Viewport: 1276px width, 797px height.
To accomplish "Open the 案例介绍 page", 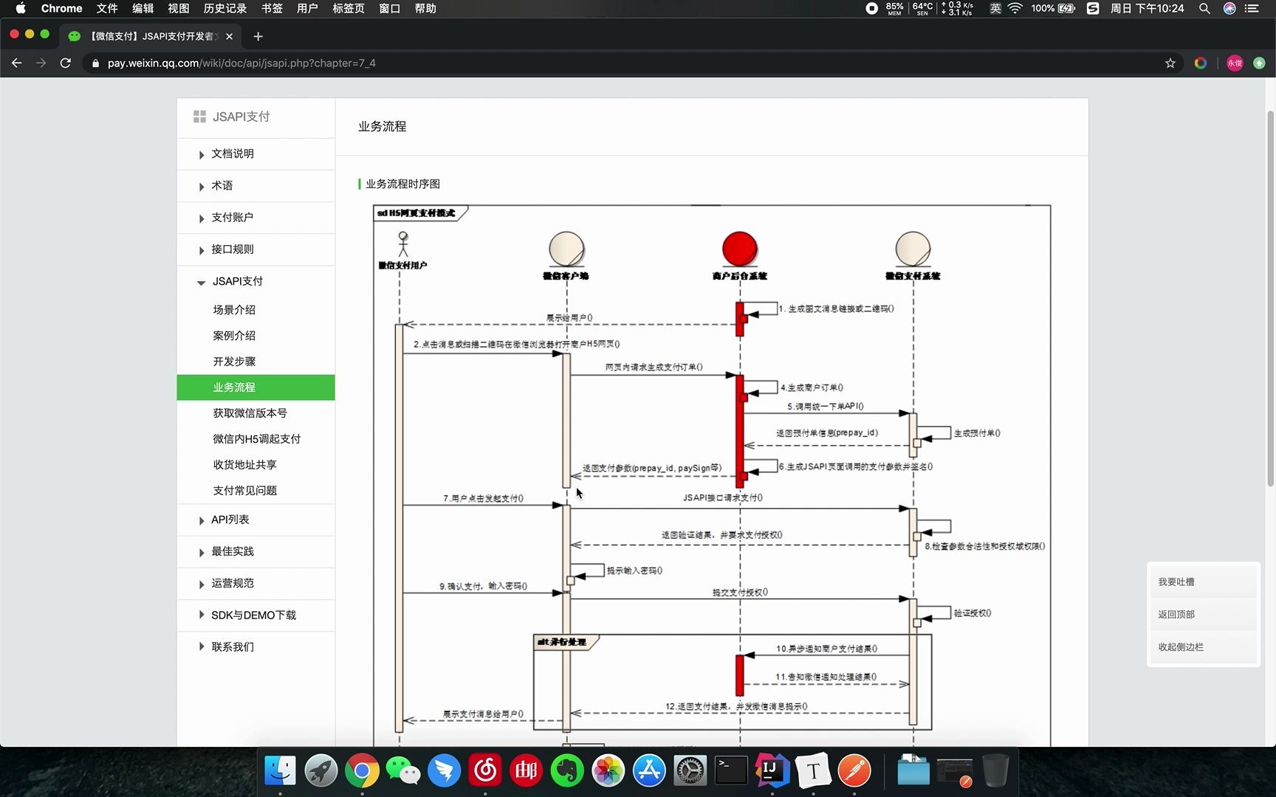I will tap(234, 336).
